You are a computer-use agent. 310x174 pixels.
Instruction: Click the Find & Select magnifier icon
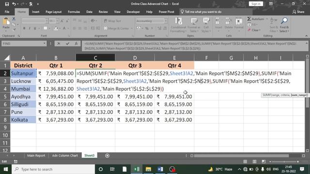pos(284,20)
